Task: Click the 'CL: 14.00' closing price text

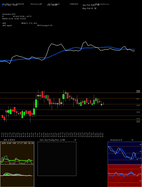Action: (x=52, y=5)
